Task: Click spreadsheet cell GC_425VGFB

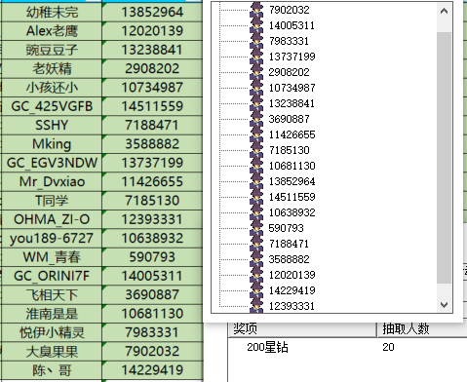Action: click(52, 106)
